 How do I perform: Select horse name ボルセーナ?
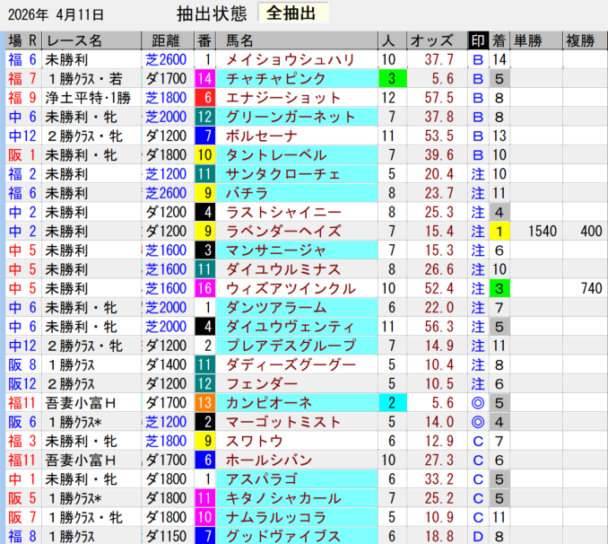pyautogui.click(x=261, y=136)
